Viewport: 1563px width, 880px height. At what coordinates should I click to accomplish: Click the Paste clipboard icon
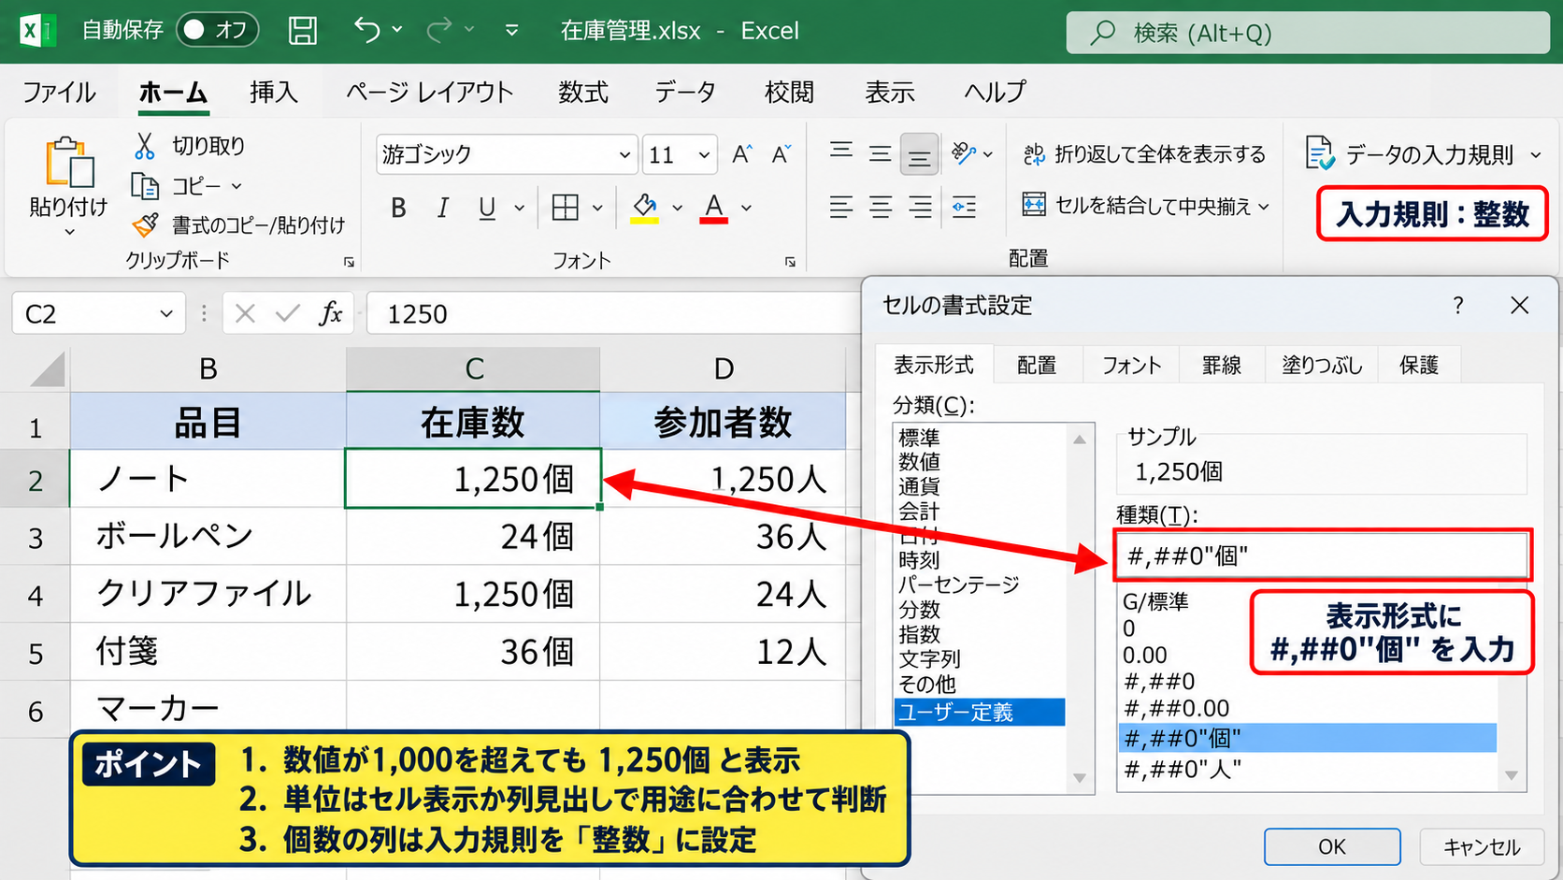(x=69, y=163)
